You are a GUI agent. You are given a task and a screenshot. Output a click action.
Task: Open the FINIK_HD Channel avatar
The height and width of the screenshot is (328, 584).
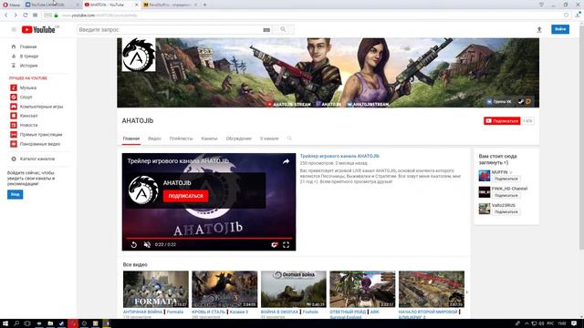485,192
